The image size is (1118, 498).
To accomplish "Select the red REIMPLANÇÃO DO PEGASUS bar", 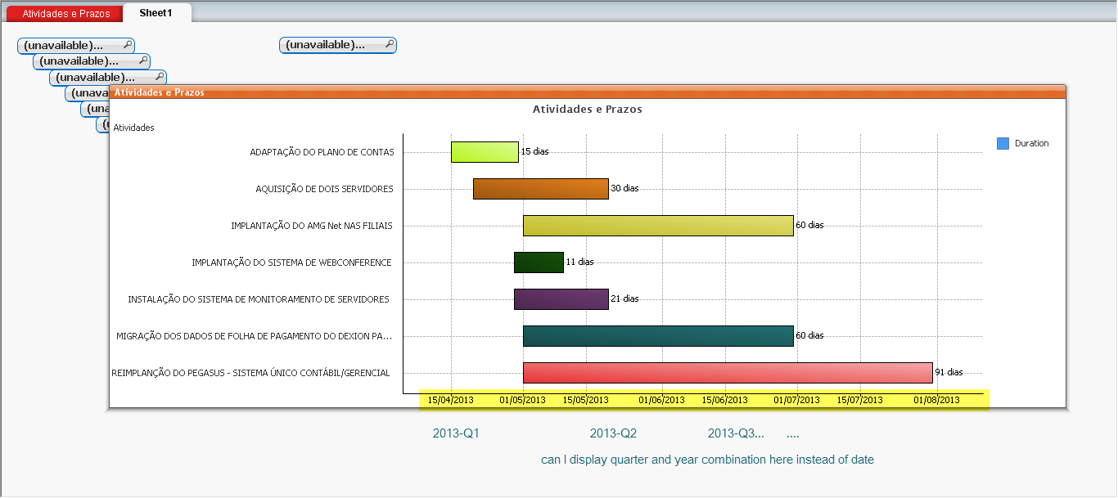I will (727, 372).
